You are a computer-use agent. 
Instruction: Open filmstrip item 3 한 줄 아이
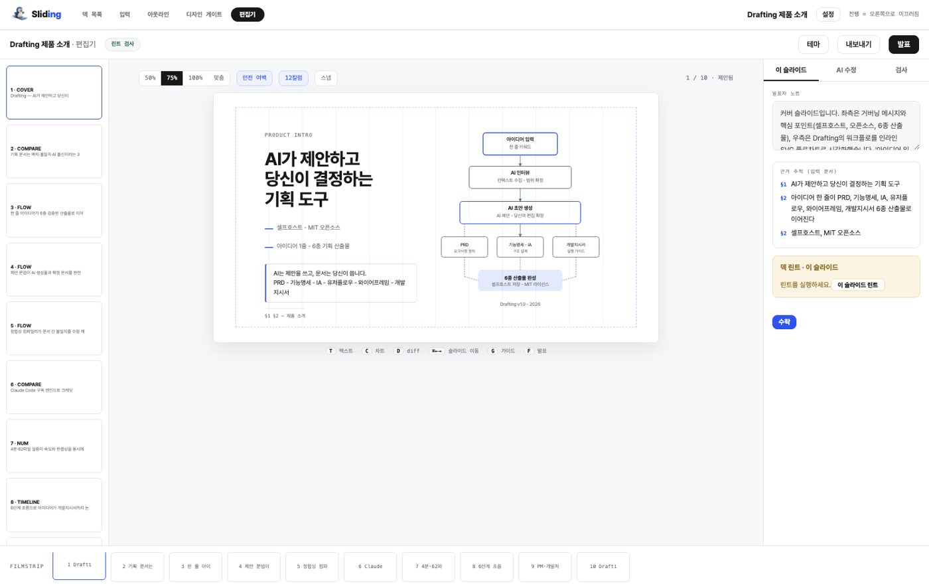point(196,567)
